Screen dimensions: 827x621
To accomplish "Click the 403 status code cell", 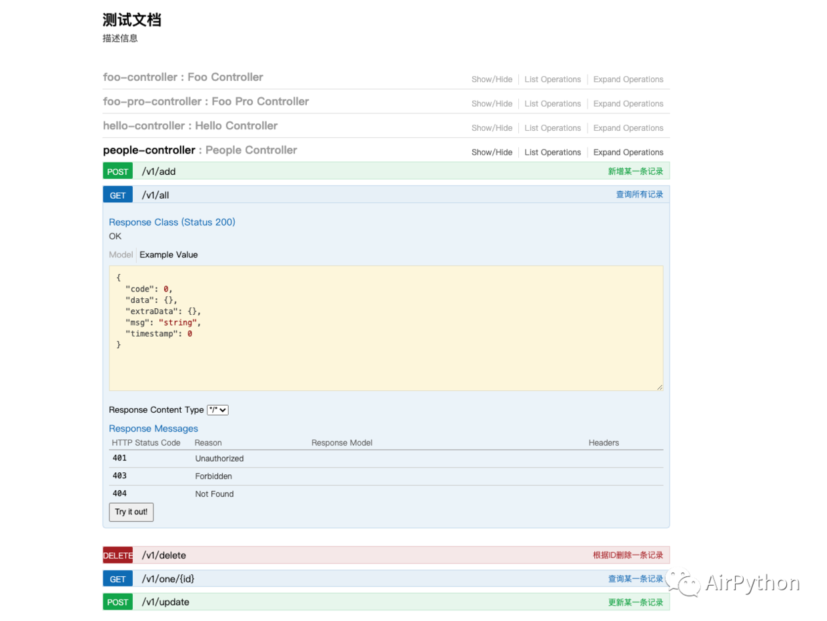I will 119,476.
